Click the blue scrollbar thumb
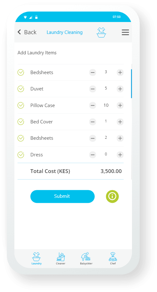This screenshot has height=292, width=157. (x=131, y=84)
